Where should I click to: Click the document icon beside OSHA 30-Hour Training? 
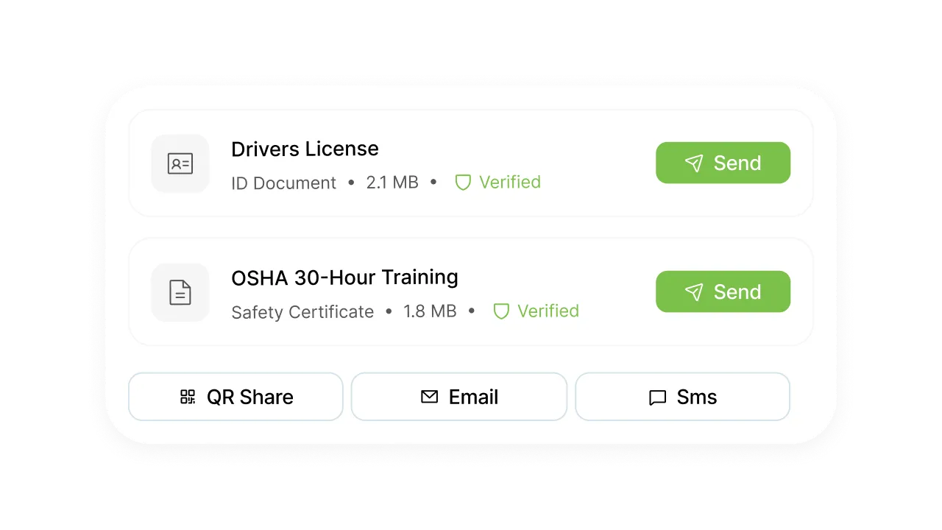click(x=180, y=292)
